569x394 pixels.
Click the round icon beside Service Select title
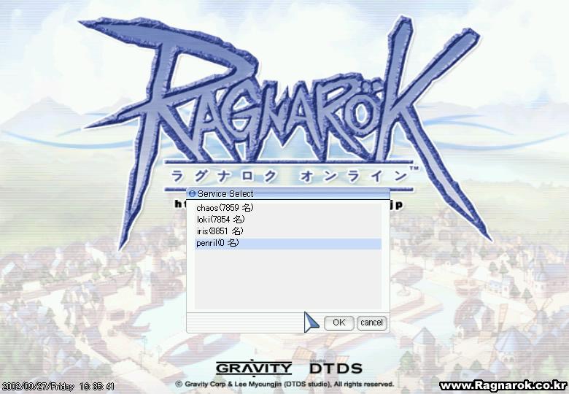pyautogui.click(x=192, y=194)
